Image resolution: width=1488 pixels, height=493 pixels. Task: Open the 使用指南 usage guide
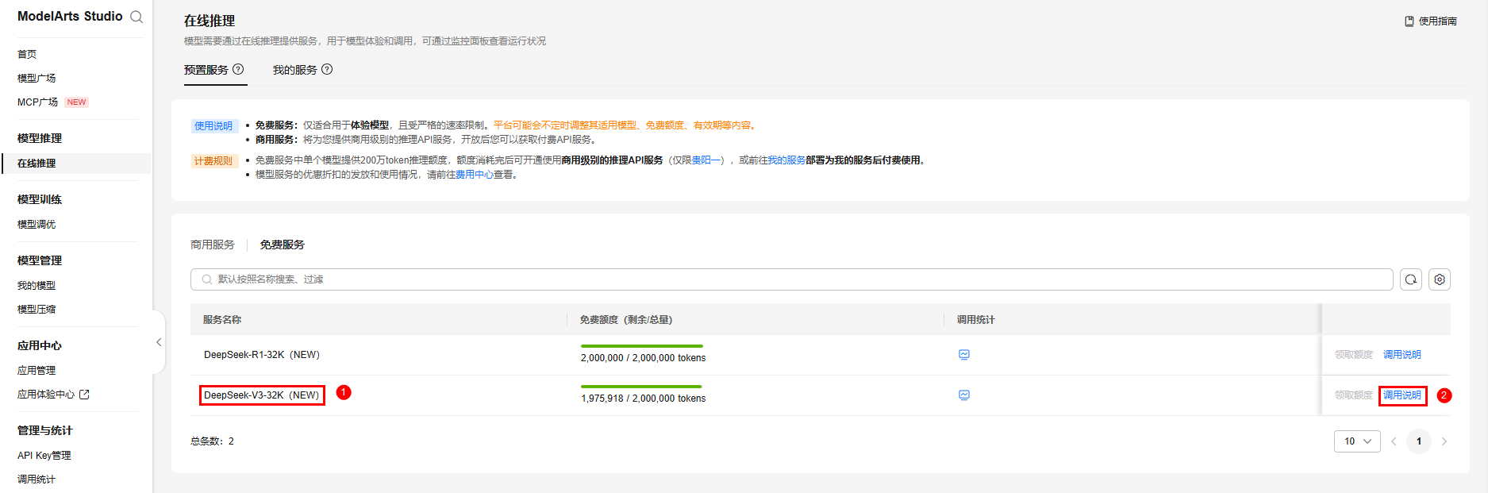[x=1431, y=21]
